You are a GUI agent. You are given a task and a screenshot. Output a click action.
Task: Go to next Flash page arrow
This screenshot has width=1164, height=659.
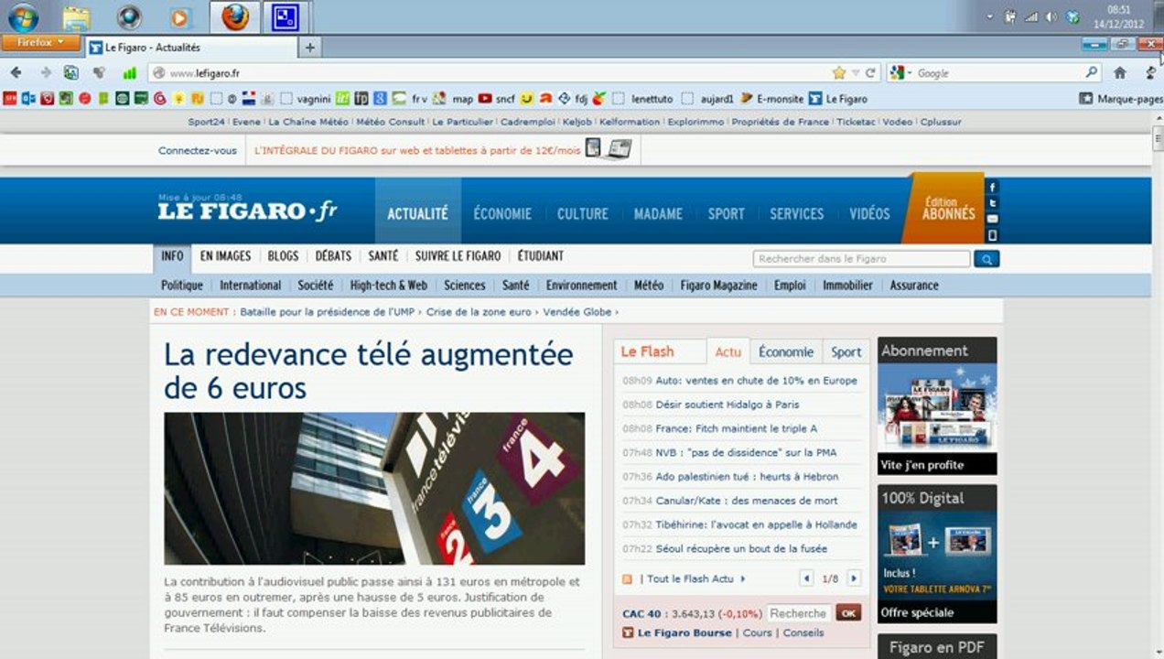coord(854,578)
